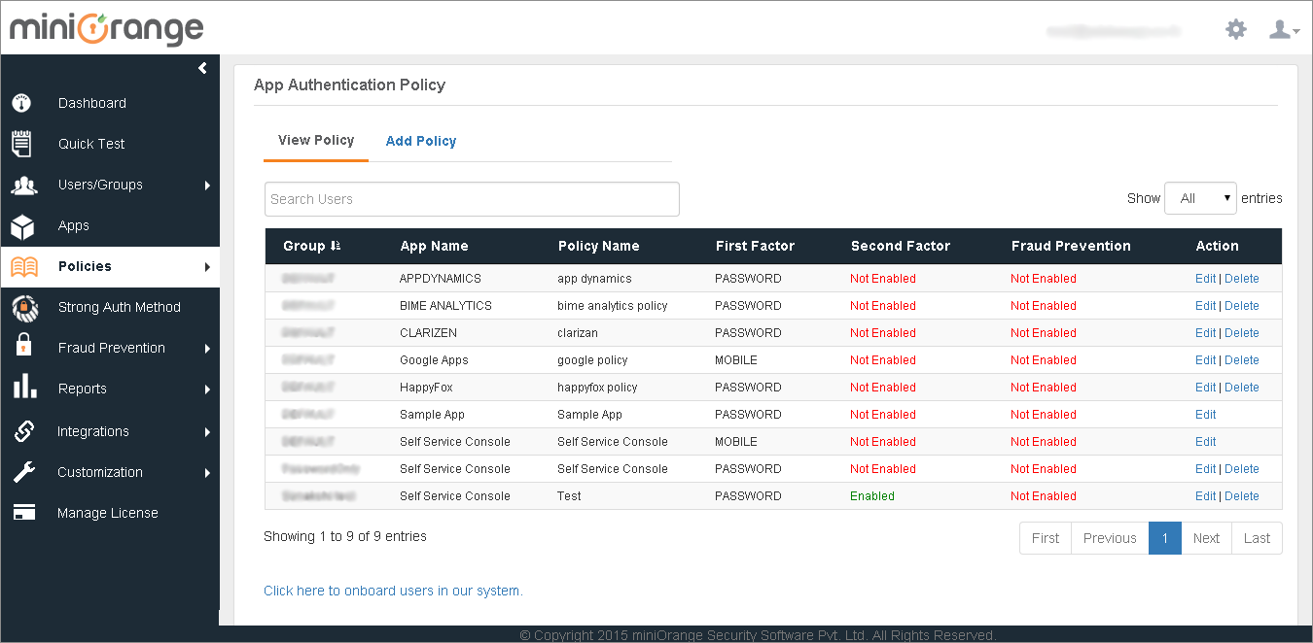Delete the APPDYNAMICS policy
The image size is (1313, 643).
click(x=1242, y=279)
